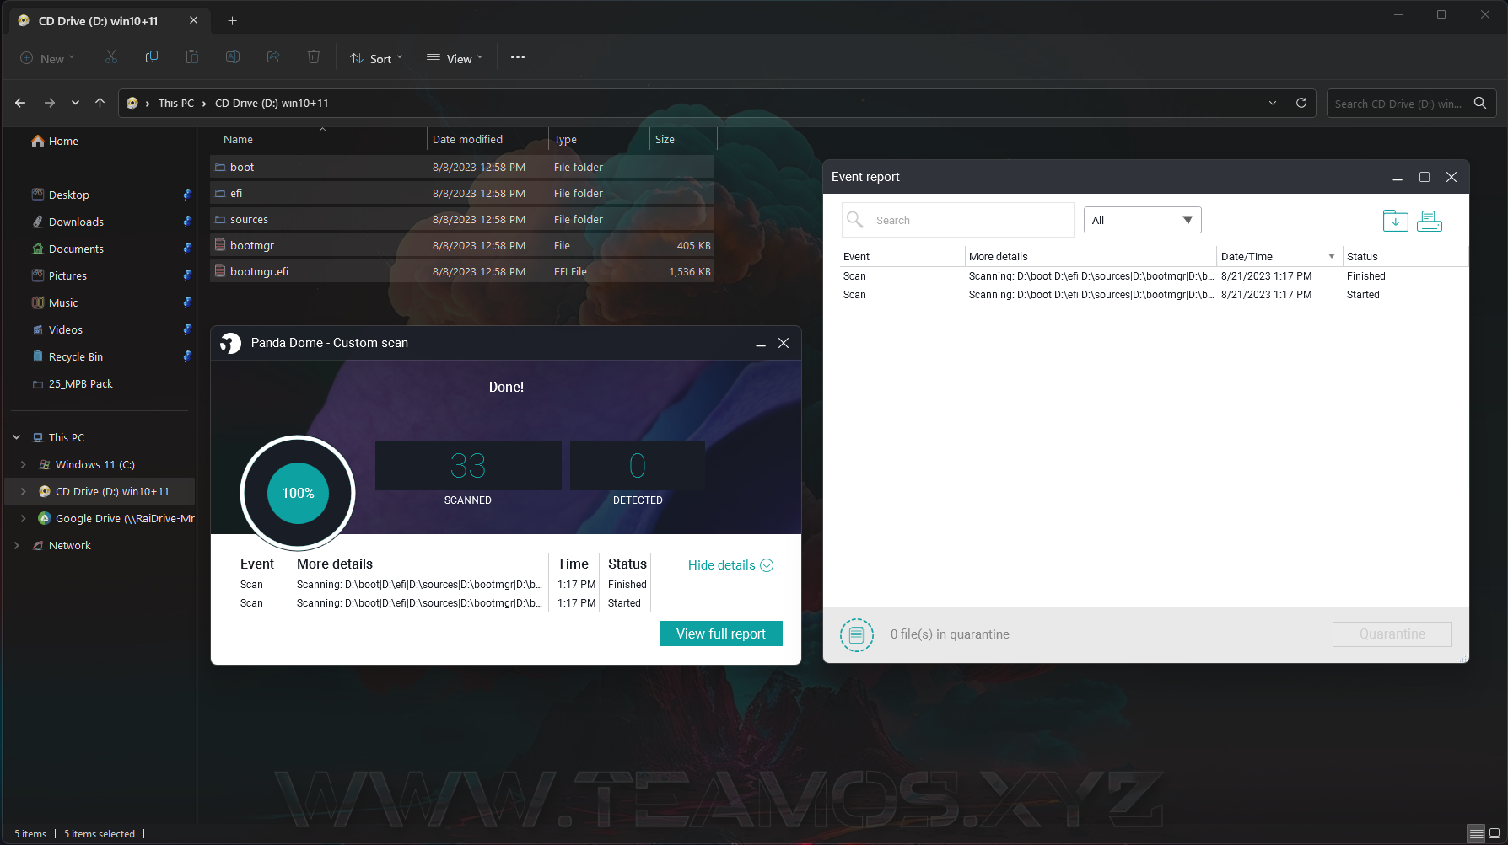Expand CD Drive (D:) tree node

[23, 491]
